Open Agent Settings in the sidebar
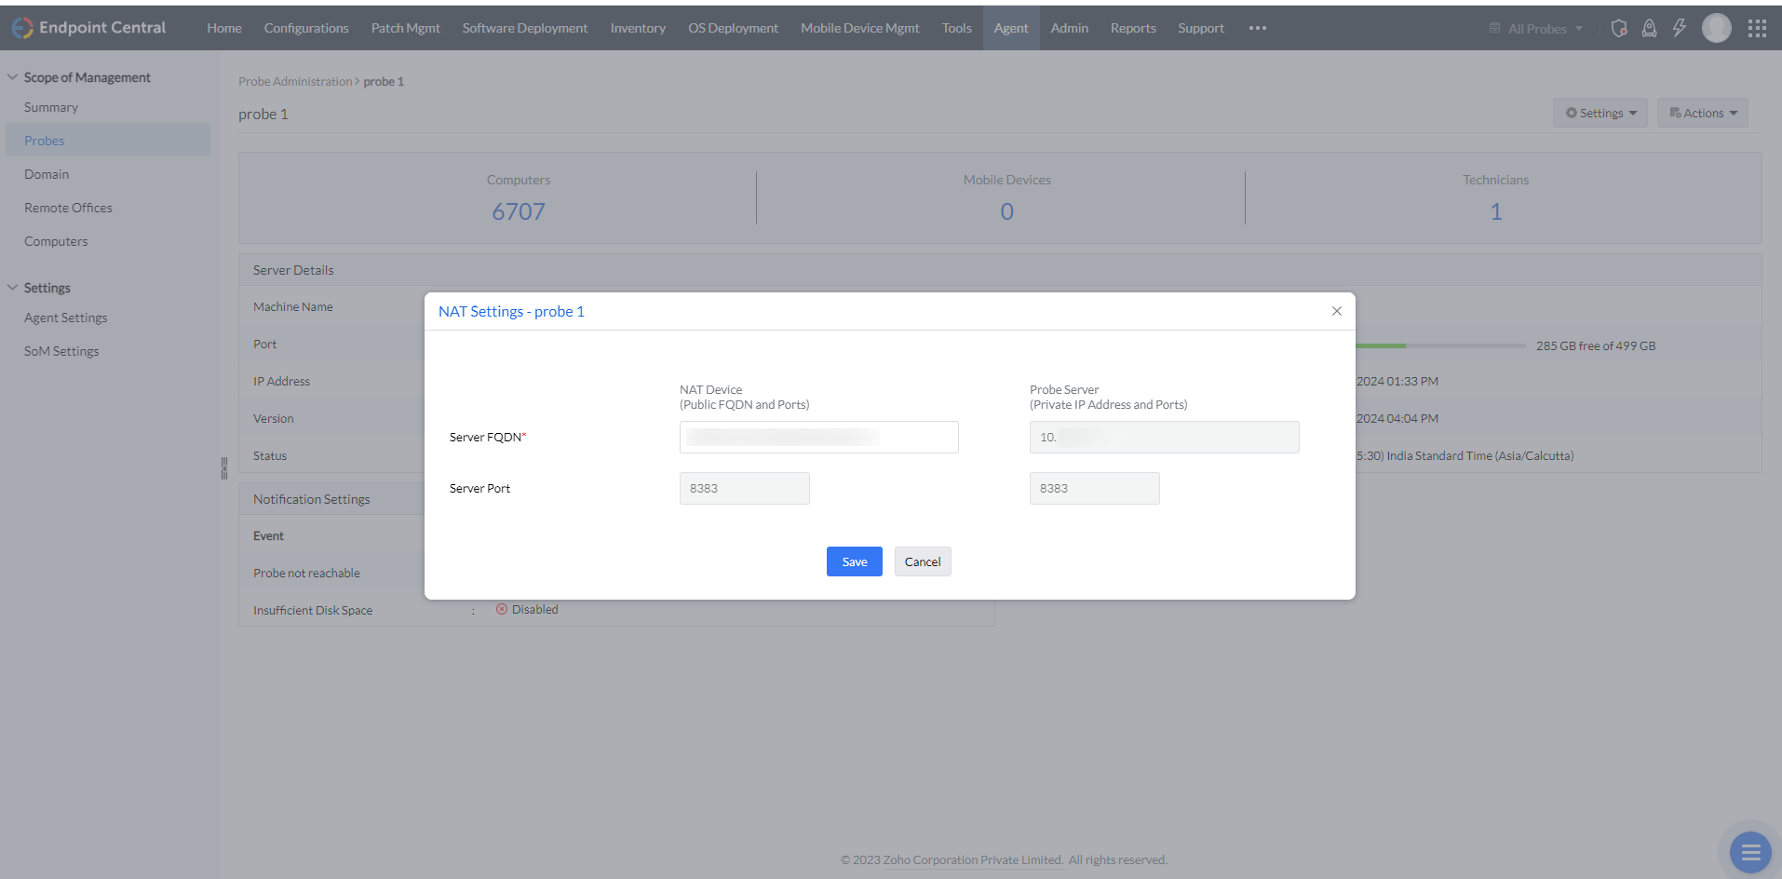 66,318
